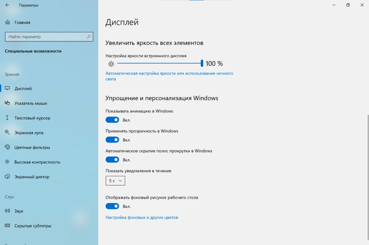
Task: Click the back arrow icon
Action: tap(7, 5)
